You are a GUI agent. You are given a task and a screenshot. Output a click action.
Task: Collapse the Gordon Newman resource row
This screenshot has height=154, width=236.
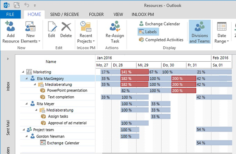point(27,136)
